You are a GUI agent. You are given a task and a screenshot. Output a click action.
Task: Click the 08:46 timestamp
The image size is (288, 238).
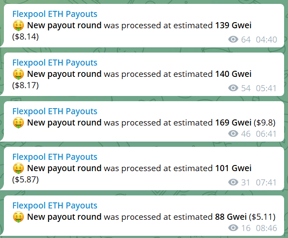(266, 228)
